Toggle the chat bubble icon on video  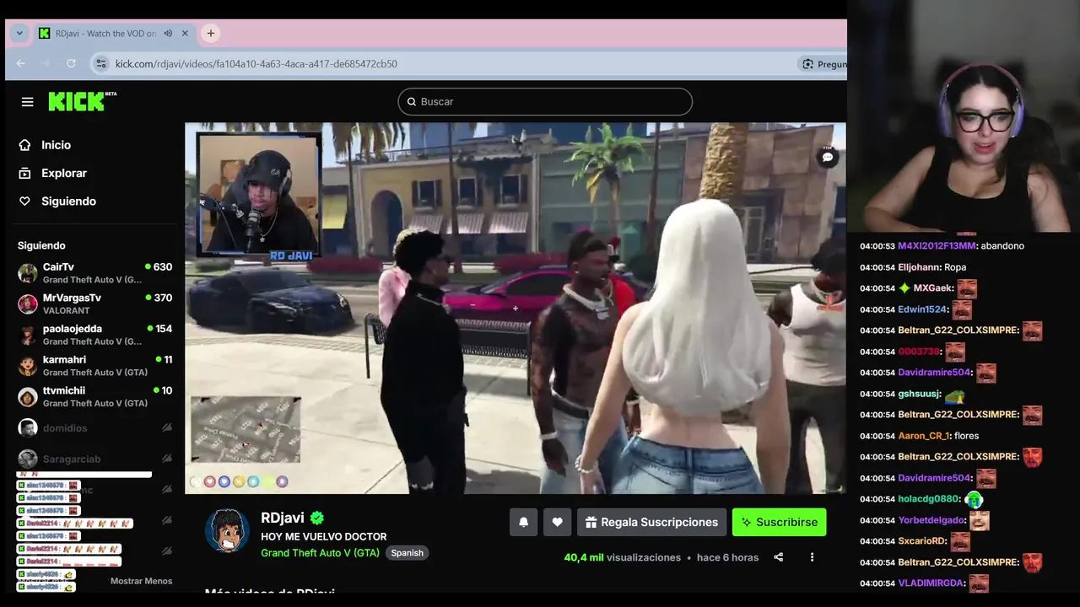click(828, 157)
